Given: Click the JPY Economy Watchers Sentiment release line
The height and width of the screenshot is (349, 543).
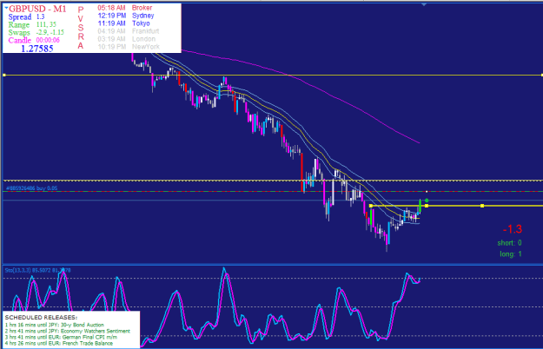Looking at the screenshot, I should 67,331.
